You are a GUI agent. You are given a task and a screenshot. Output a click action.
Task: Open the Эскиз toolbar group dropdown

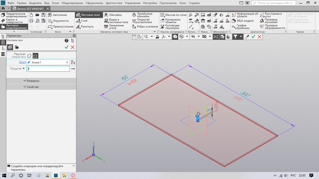[70, 32]
